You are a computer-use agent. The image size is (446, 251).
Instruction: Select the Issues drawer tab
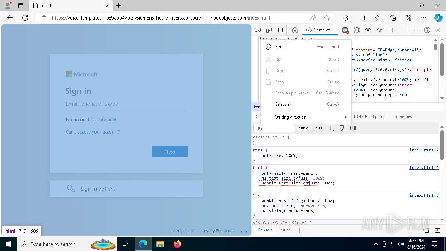[x=285, y=230]
